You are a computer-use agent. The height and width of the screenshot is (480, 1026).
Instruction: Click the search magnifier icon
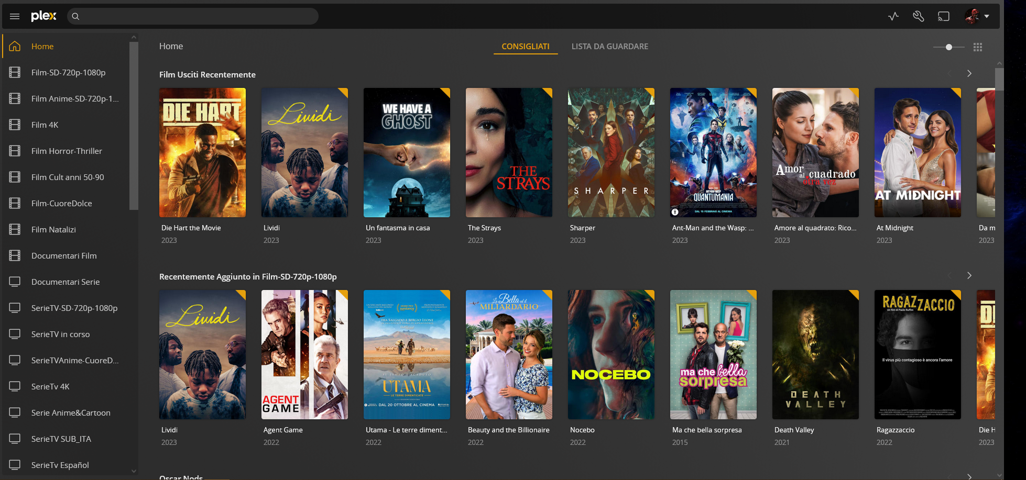coord(75,16)
